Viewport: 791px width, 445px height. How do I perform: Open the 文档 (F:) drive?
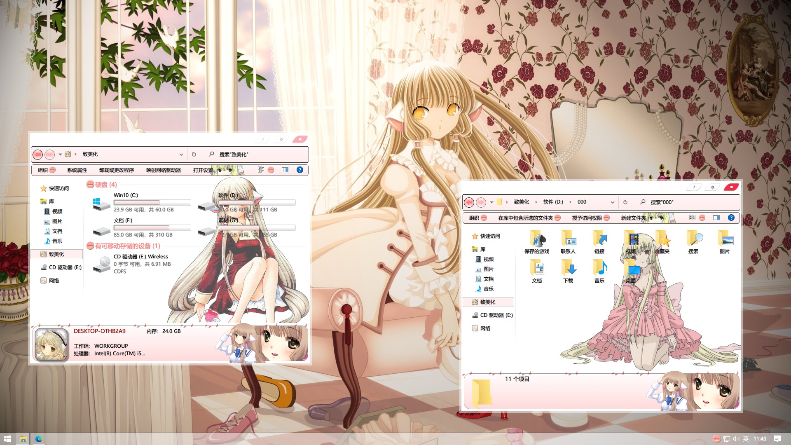(x=141, y=228)
